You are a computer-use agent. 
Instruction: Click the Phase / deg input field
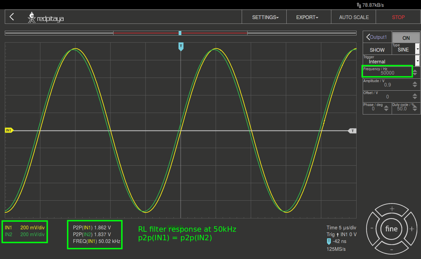[x=373, y=108]
